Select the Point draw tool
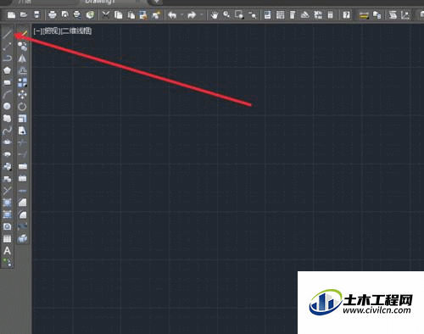Viewport: 424px width, 334px height. (x=8, y=191)
